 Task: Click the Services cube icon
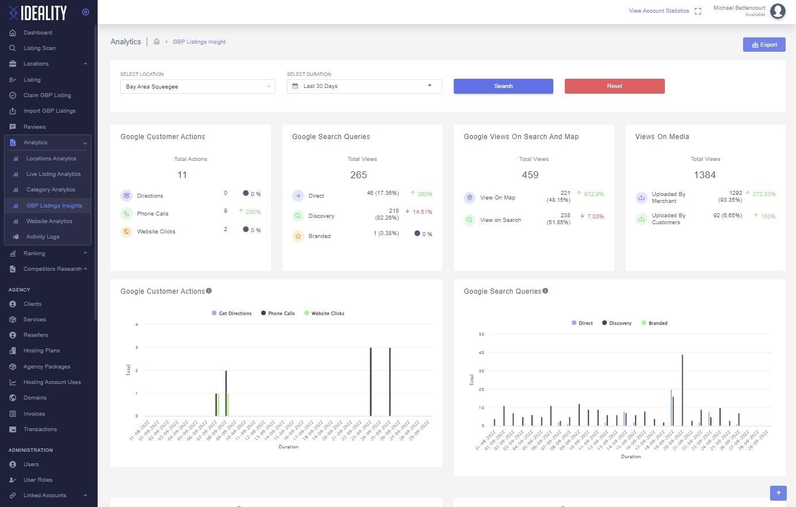pos(13,320)
